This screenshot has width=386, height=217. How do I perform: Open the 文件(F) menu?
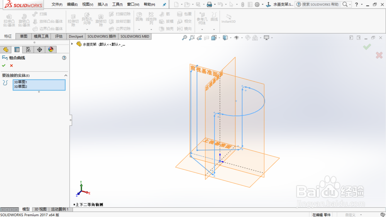tap(57, 4)
